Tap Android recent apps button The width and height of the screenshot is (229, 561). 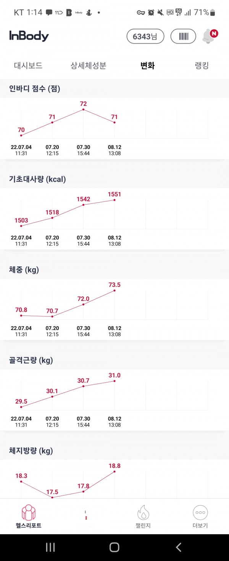click(x=50, y=547)
